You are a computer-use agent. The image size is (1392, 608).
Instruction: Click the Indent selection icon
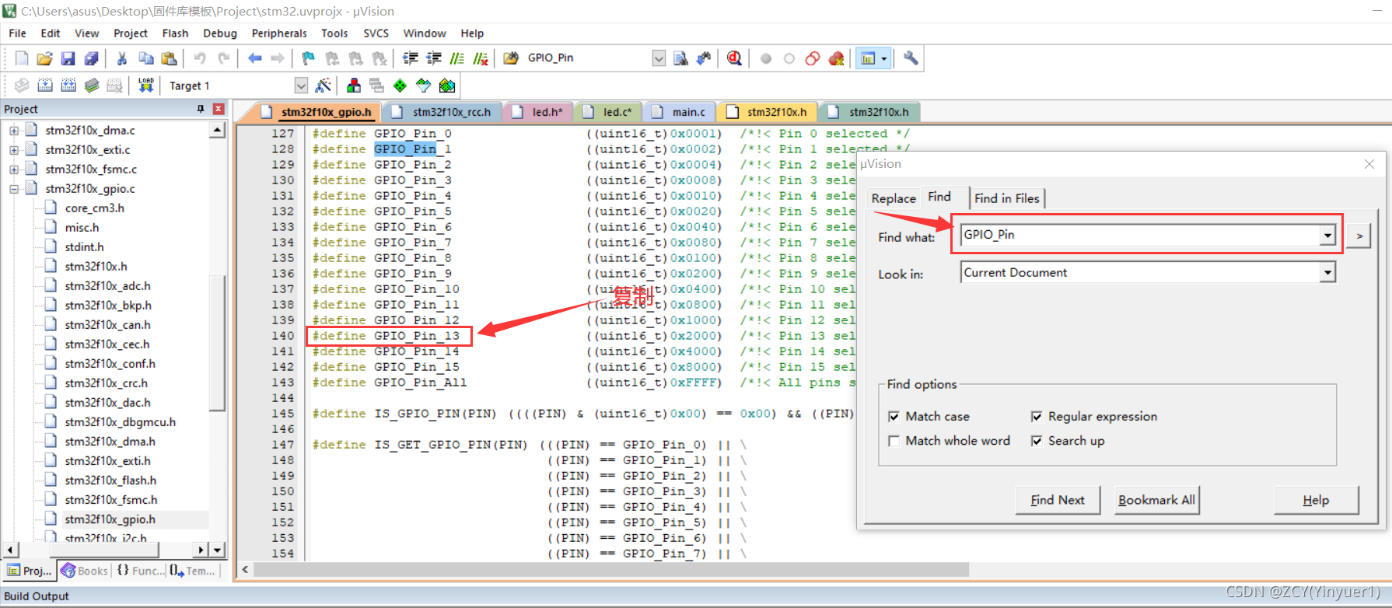(x=411, y=58)
